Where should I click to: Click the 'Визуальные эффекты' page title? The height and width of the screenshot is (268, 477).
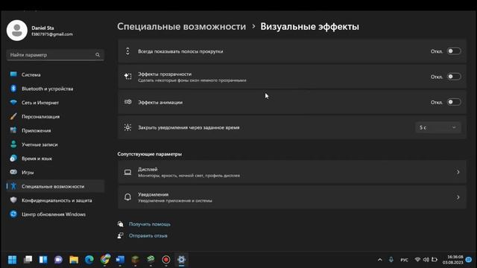point(310,27)
